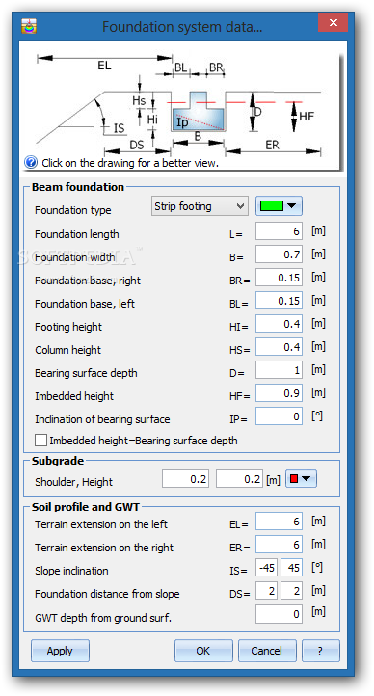Close the Foundation system data dialog
This screenshot has height=696, width=374.
point(333,22)
